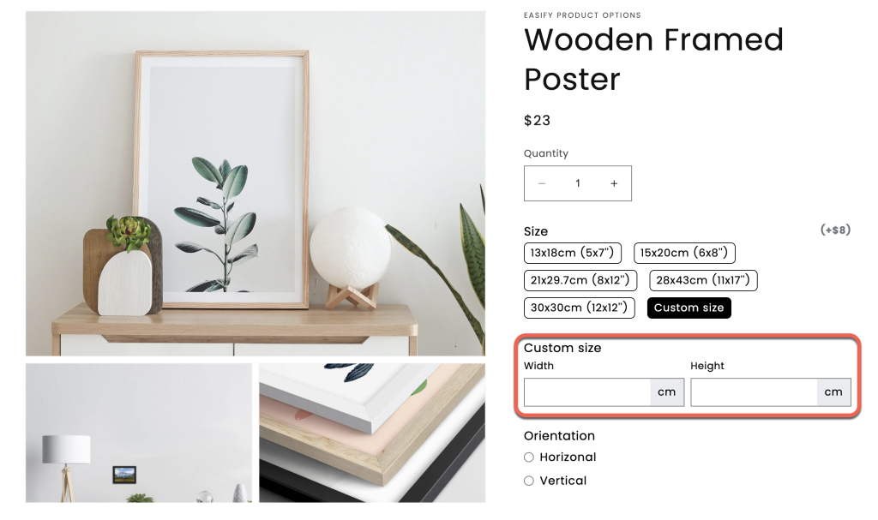Select the 30x30cm (12x12") size
The image size is (878, 520).
[x=579, y=308]
